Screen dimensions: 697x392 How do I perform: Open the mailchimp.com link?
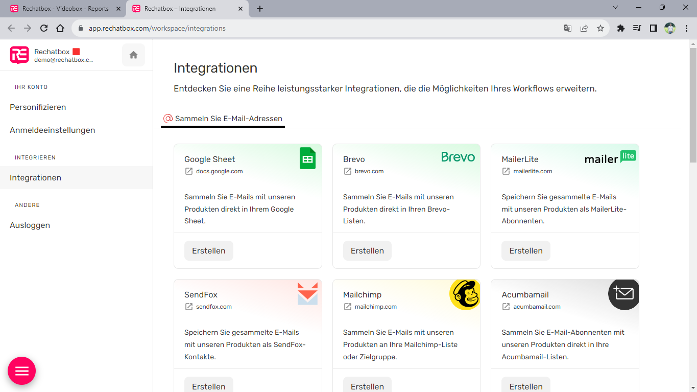pos(376,307)
